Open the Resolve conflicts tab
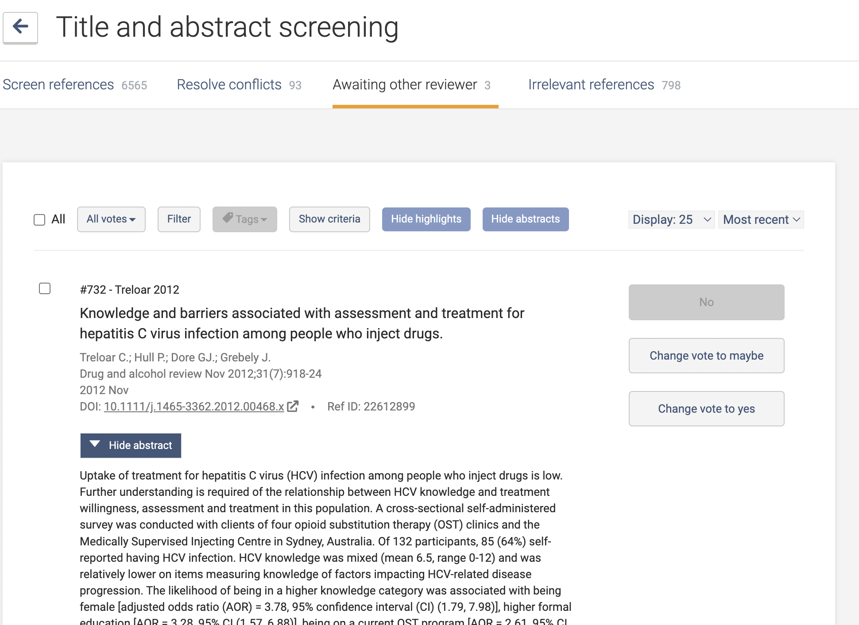The height and width of the screenshot is (625, 859). pos(239,84)
